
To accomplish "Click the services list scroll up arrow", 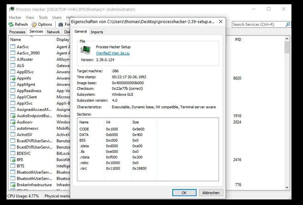I will point(287,39).
